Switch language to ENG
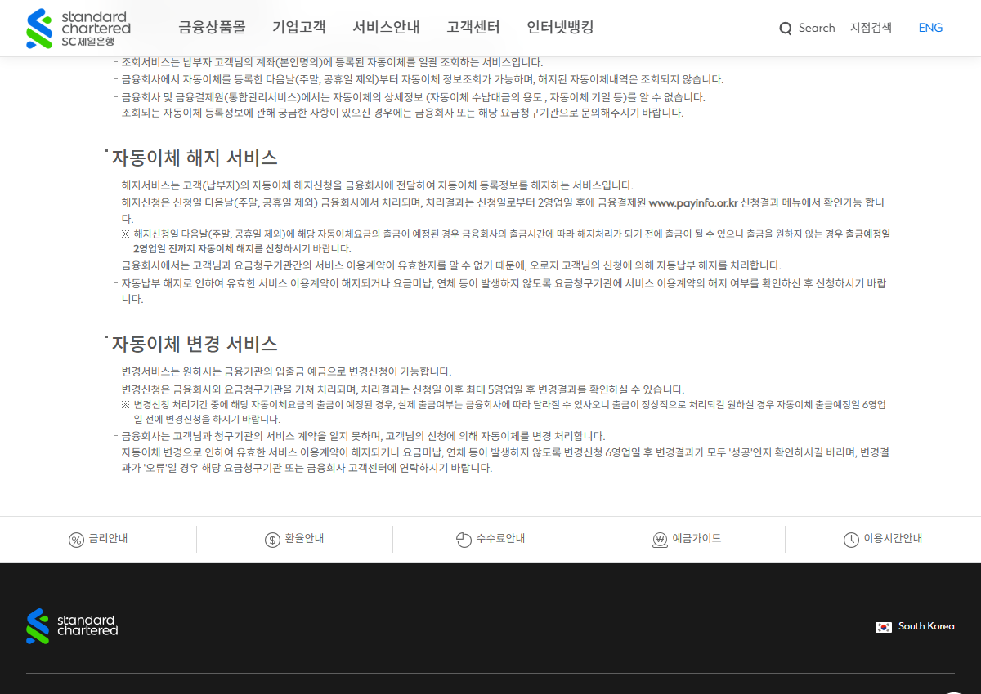 pyautogui.click(x=930, y=28)
